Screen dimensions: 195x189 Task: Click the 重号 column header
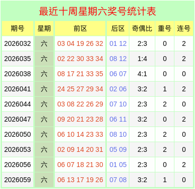[165, 28]
